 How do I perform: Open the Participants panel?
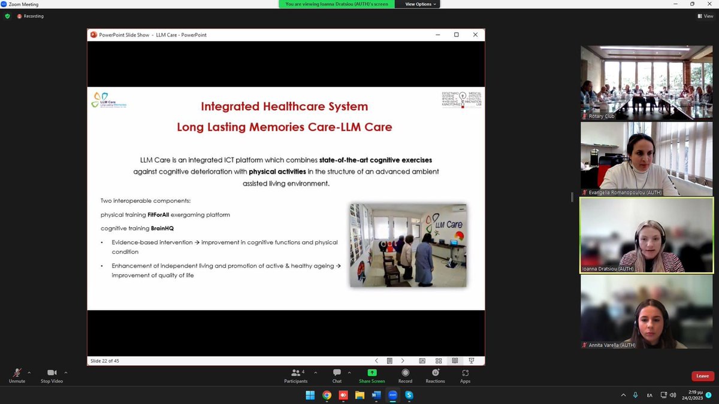click(x=295, y=376)
